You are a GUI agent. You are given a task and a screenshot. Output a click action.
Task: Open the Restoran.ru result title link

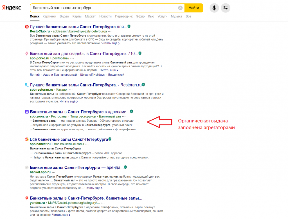pos(85,85)
